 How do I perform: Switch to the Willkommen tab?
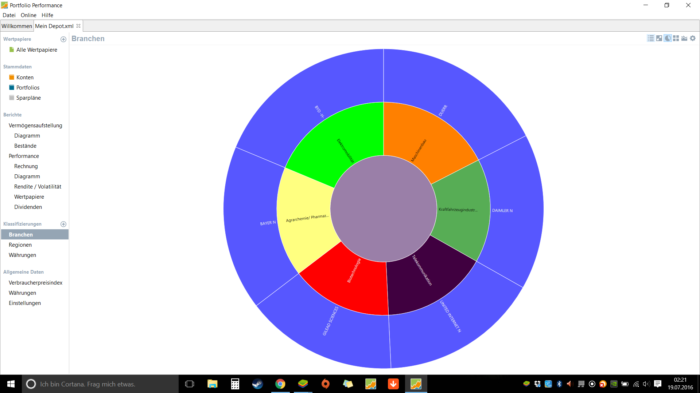coord(17,26)
